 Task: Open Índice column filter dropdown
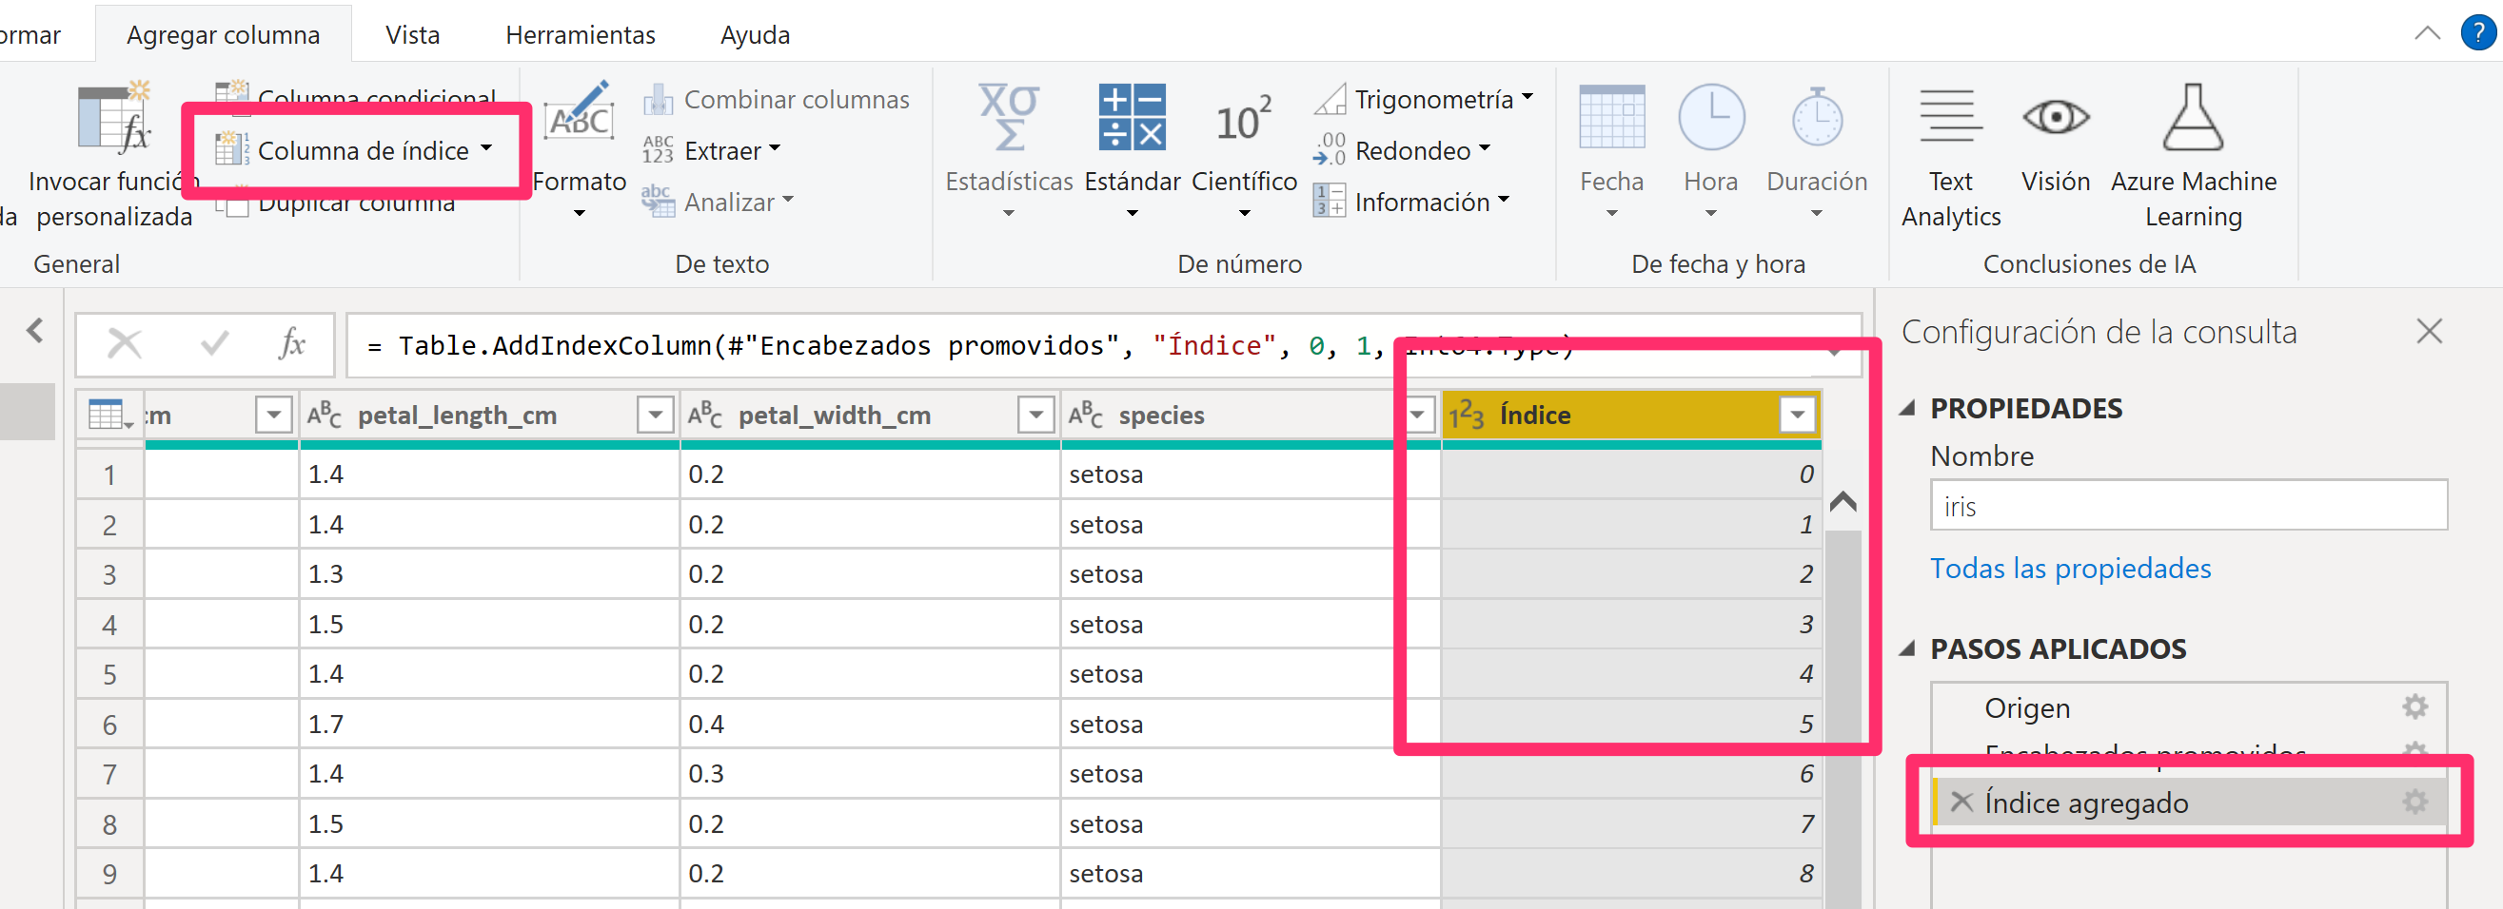[x=1798, y=416]
